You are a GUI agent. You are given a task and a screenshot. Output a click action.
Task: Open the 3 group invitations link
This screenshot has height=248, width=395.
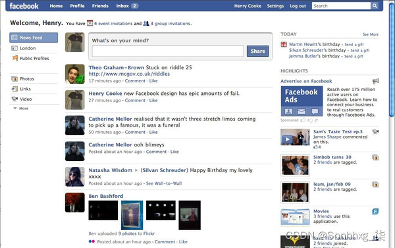click(x=171, y=24)
